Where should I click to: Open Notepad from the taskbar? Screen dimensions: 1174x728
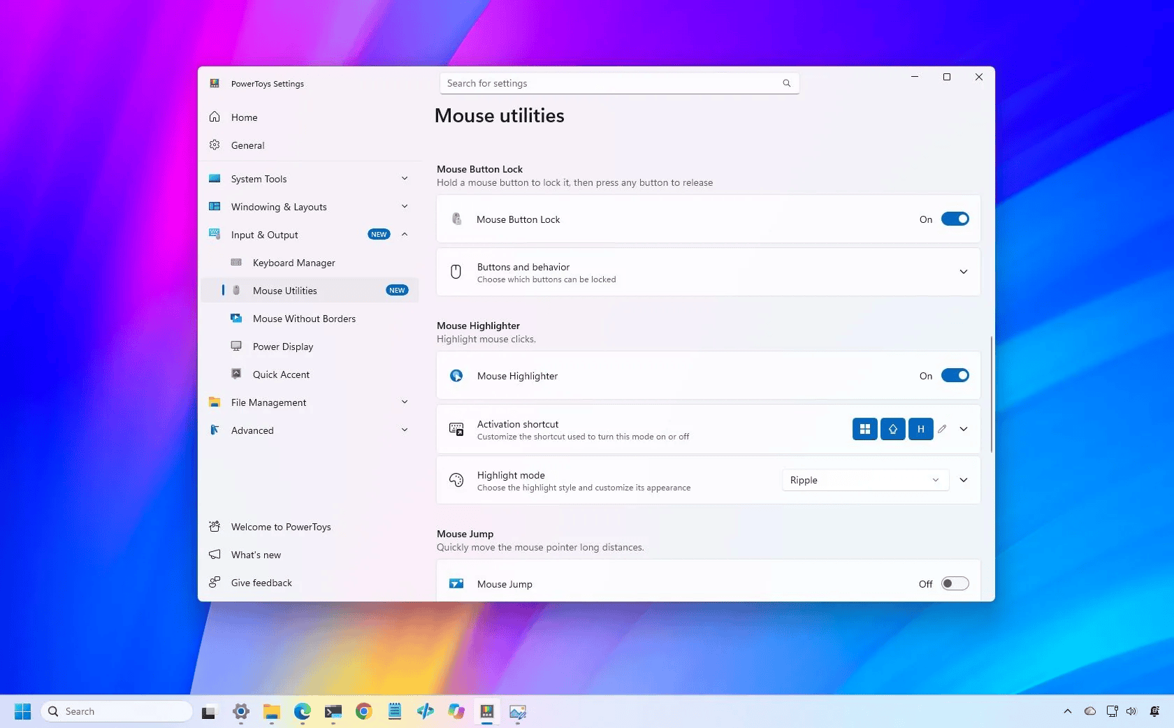click(395, 711)
